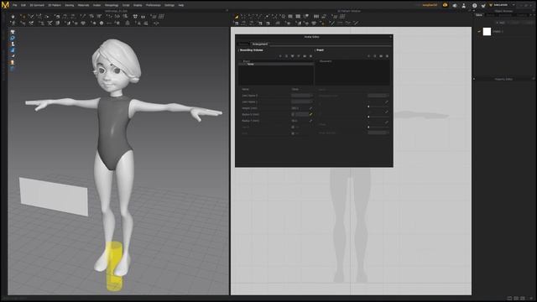
Task: Open the Sewing menu
Action: [69, 5]
